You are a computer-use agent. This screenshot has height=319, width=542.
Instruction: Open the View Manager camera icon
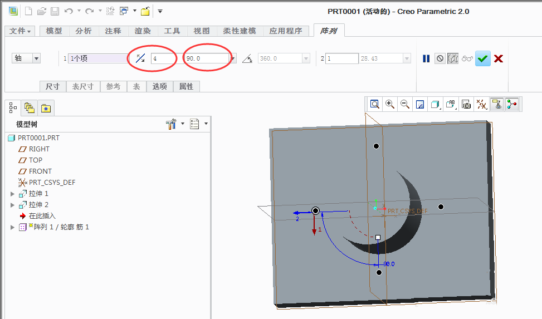click(466, 104)
